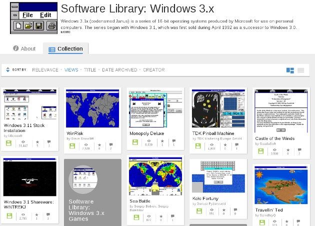Click the floppy icon on Monopoly Deluxe card

point(135,142)
